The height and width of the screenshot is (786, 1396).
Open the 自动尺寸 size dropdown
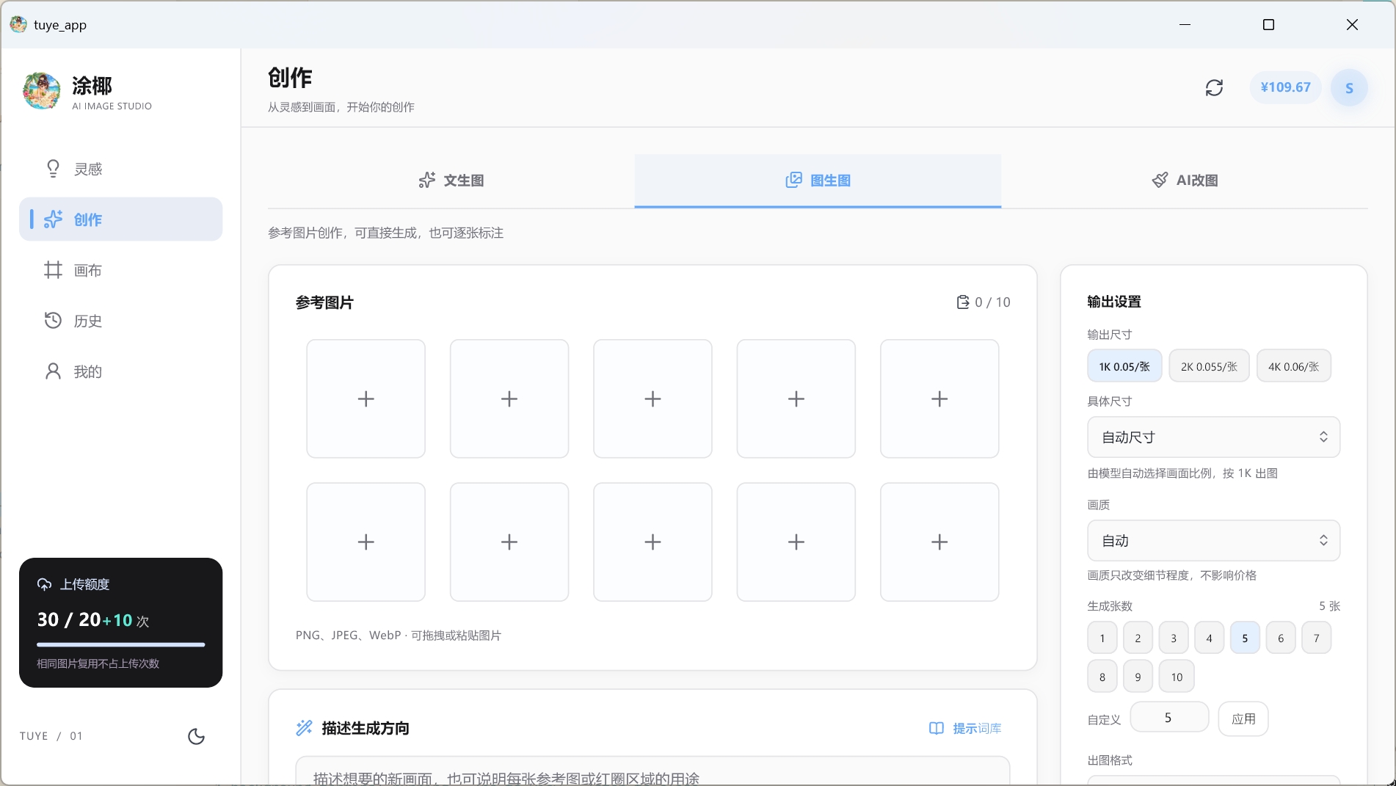1213,437
